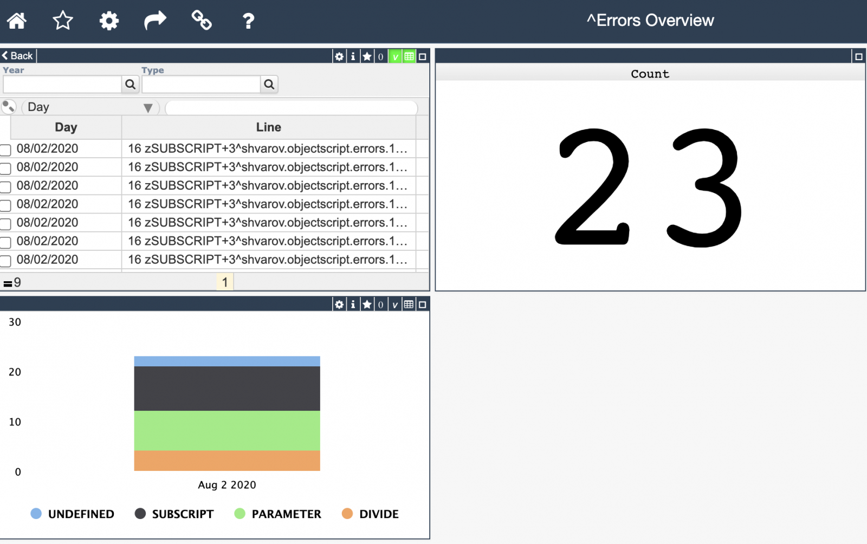Click the Back button
The height and width of the screenshot is (544, 867).
coord(18,56)
